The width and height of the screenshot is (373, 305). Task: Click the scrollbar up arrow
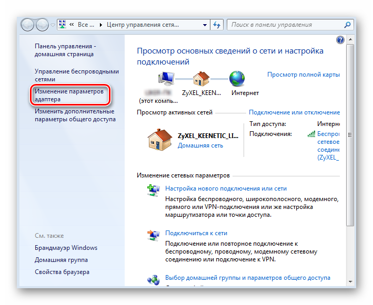tap(350, 39)
